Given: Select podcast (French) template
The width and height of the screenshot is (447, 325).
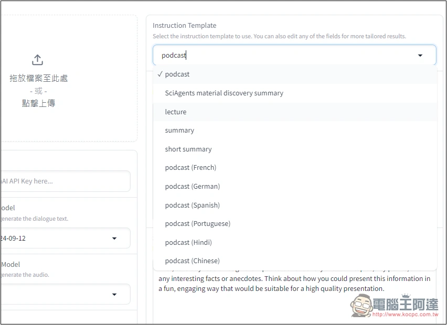Looking at the screenshot, I should 295,168.
